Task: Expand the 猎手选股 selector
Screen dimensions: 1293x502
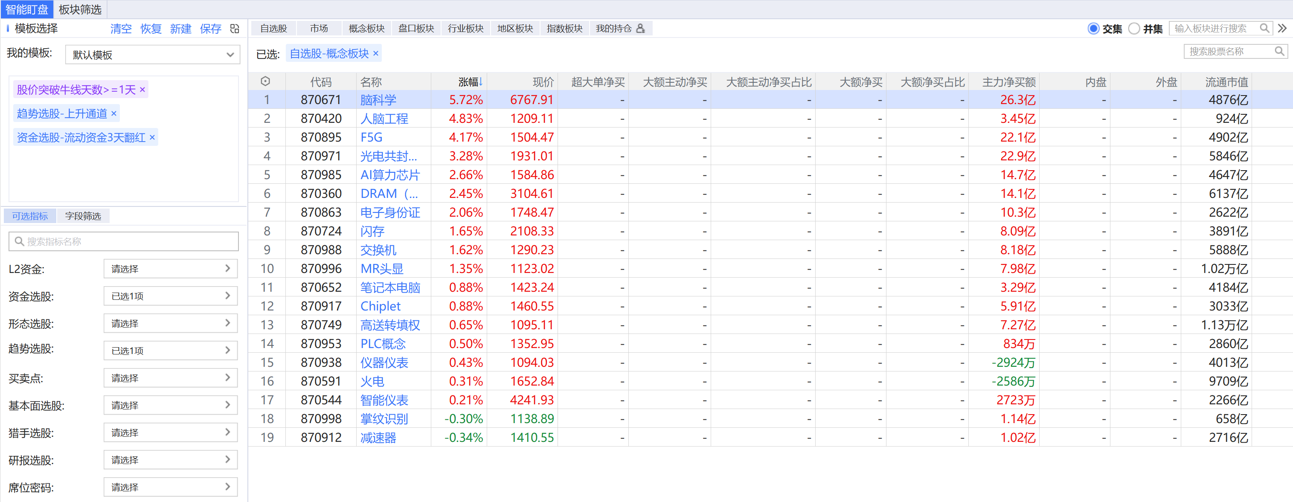Action: (171, 433)
